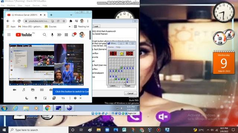Open Chrome media controls icon
Image resolution: width=238 pixels, height=133 pixels.
click(76, 21)
